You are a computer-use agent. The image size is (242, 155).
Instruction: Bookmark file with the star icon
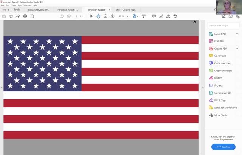pyautogui.click(x=11, y=16)
